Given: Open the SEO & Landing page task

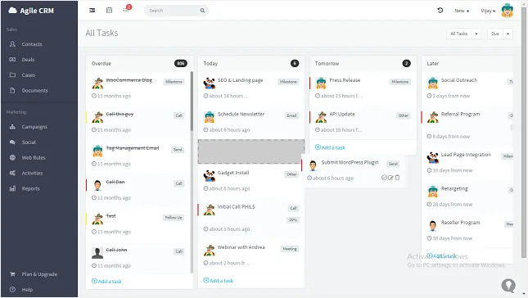Looking at the screenshot, I should (x=240, y=80).
